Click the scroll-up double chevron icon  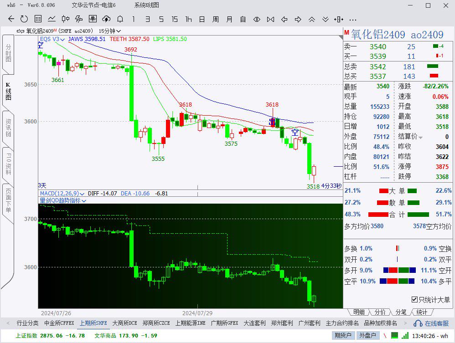click(312, 19)
